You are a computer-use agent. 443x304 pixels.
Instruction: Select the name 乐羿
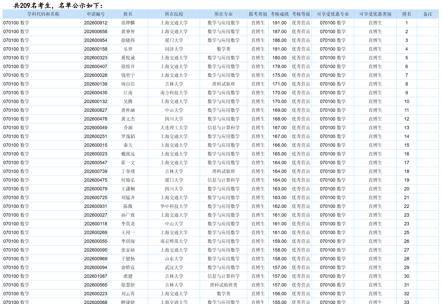[x=128, y=49]
